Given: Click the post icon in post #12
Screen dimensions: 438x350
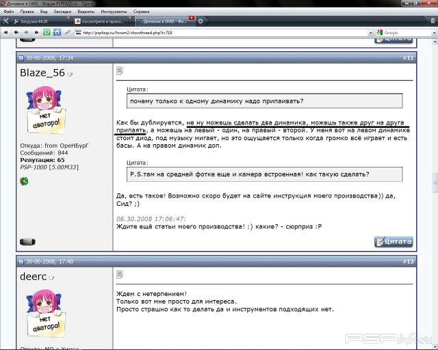Looking at the screenshot, I should click(120, 274).
